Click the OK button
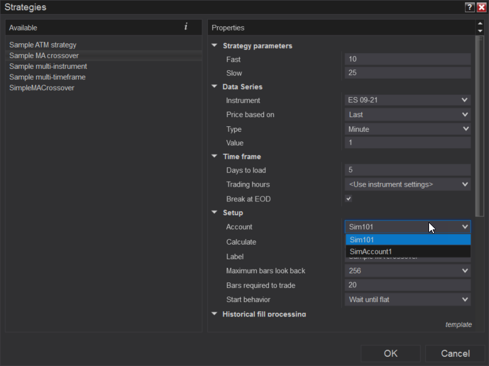Viewport: 489px width, 366px height. (x=391, y=353)
